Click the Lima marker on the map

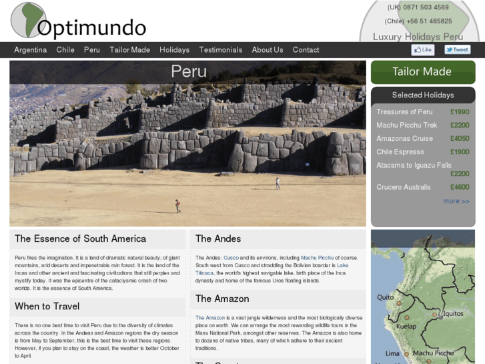pos(406,354)
